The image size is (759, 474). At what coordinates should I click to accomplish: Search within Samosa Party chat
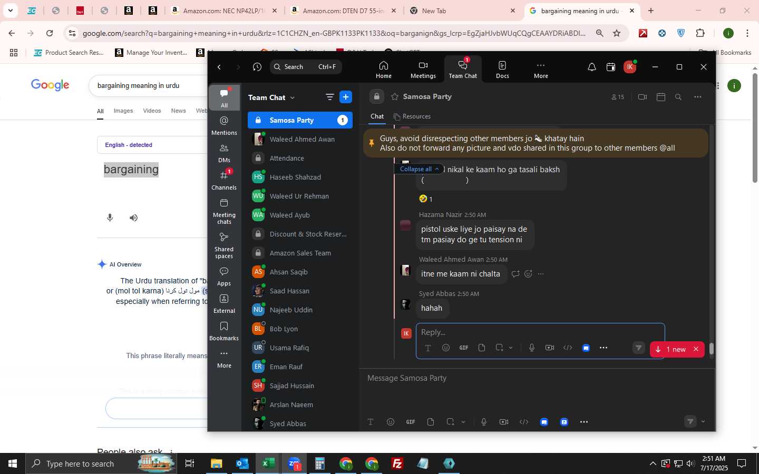pyautogui.click(x=679, y=97)
